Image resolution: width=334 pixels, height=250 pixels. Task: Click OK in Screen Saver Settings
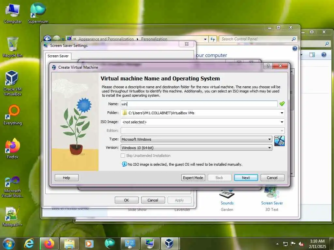coord(127,200)
